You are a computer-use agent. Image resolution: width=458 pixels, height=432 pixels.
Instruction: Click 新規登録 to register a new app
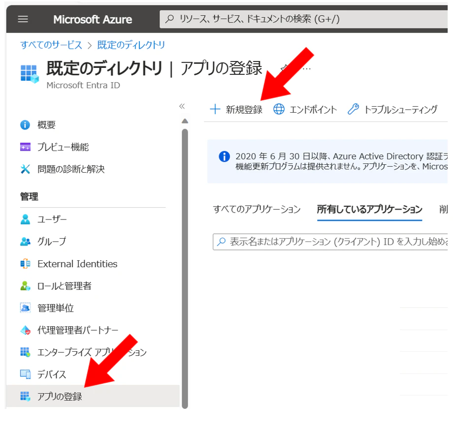point(236,109)
